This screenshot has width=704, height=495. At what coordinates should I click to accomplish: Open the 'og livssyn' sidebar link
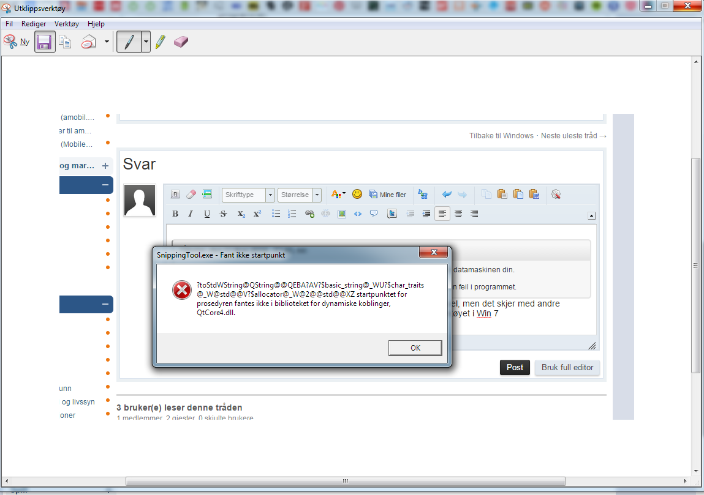(x=78, y=402)
